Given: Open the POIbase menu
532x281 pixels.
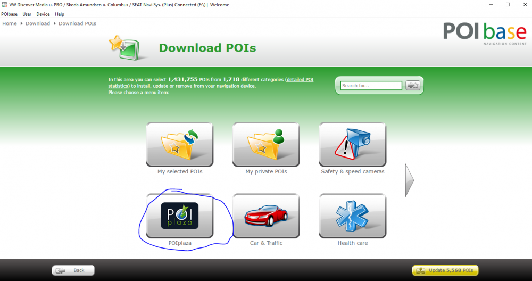Looking at the screenshot, I should tap(9, 14).
